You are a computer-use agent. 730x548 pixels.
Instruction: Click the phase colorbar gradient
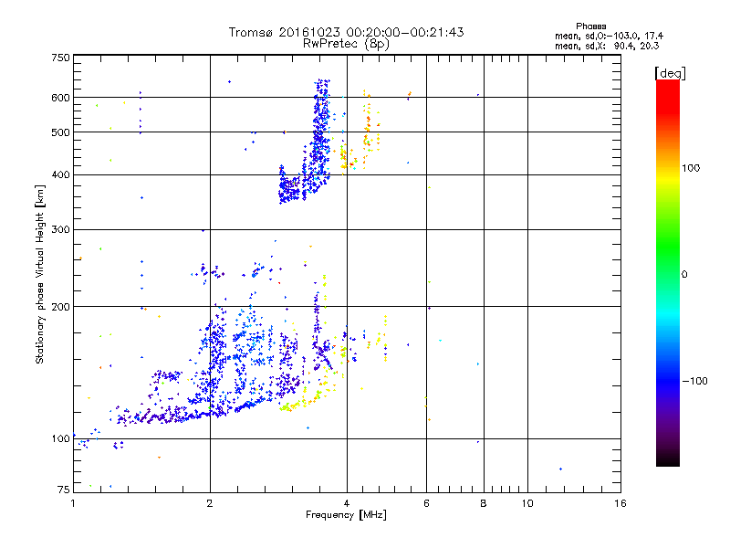(668, 273)
